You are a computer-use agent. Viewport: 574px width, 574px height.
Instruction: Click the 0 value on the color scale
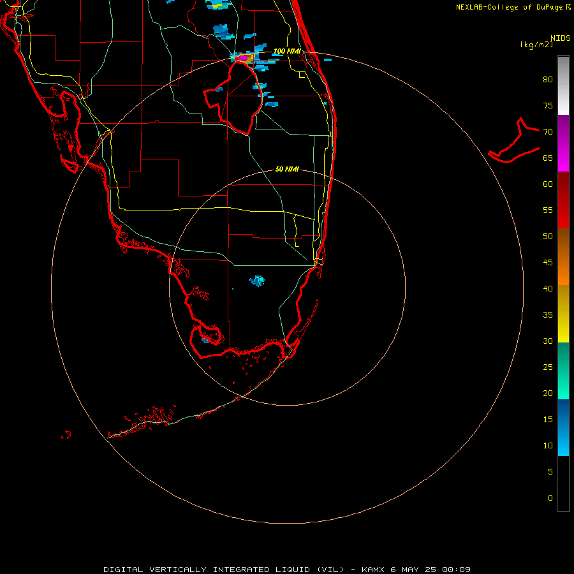550,498
